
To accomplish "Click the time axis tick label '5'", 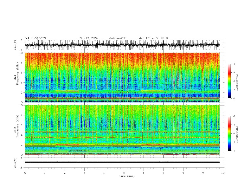I will [124, 173].
